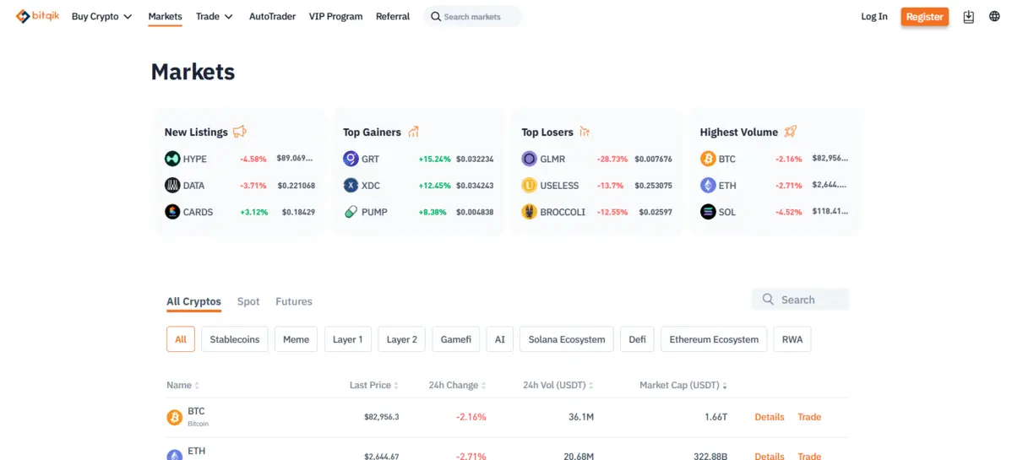1012x460 pixels.
Task: Open the language globe icon
Action: coord(994,17)
